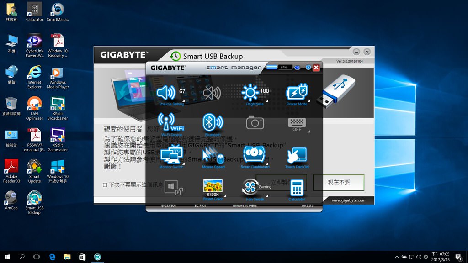Select XSplit Broadcaster desktop icon
Viewport: 468px width, 263px height.
point(58,108)
